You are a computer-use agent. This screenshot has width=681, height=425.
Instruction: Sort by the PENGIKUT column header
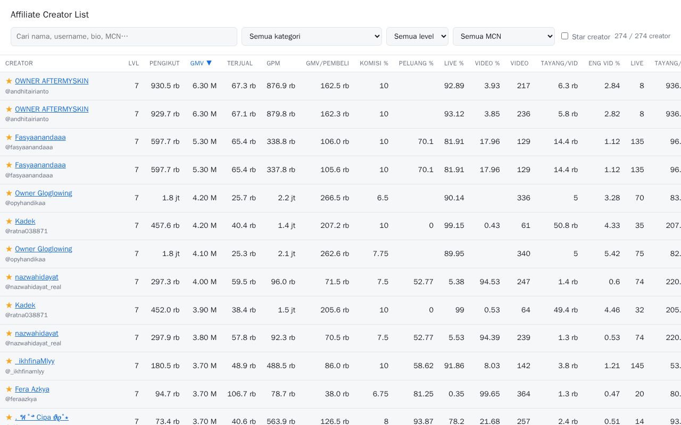point(164,63)
